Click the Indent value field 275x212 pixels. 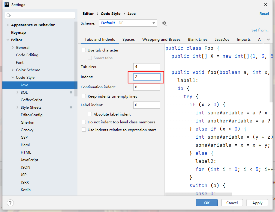147,77
